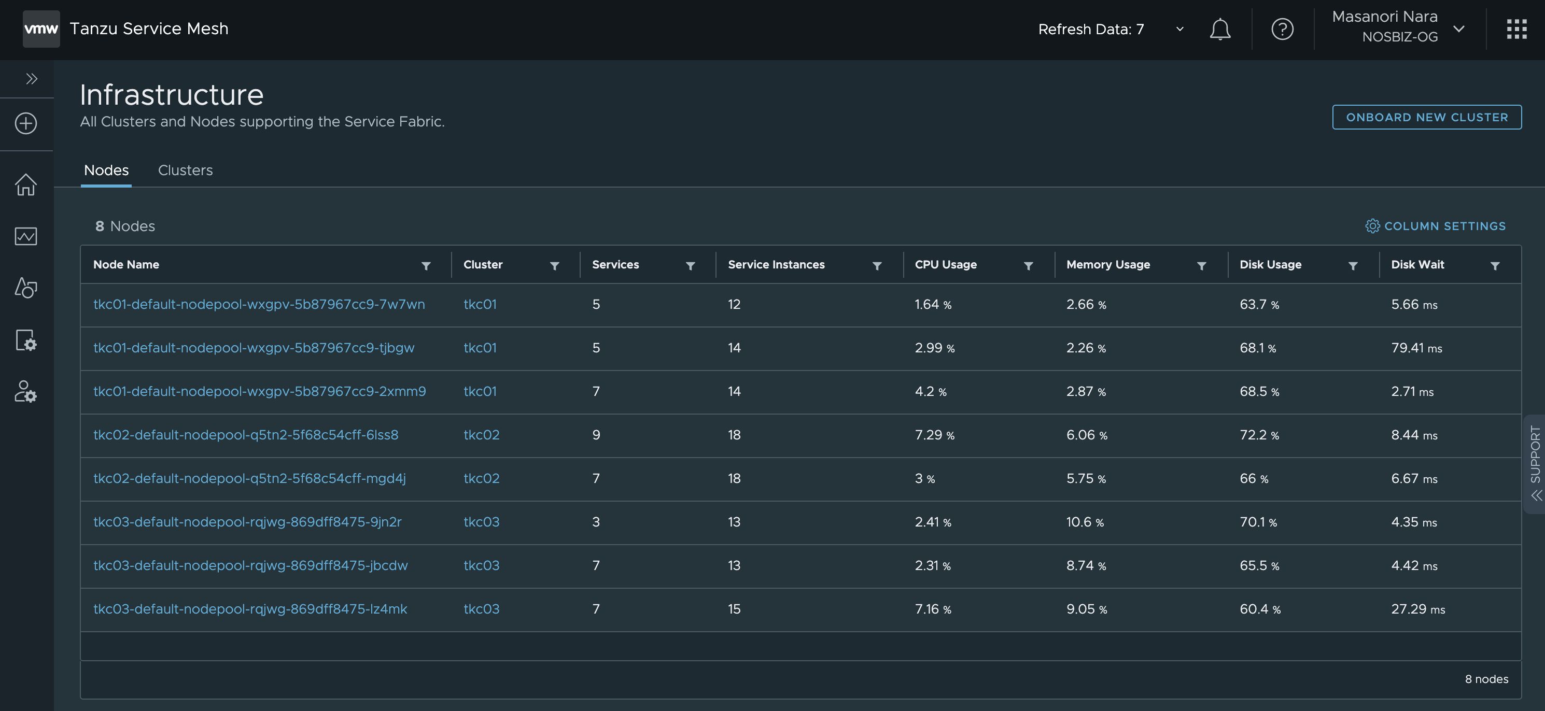Go to Home via sidebar house icon
Image resolution: width=1545 pixels, height=711 pixels.
[x=26, y=184]
